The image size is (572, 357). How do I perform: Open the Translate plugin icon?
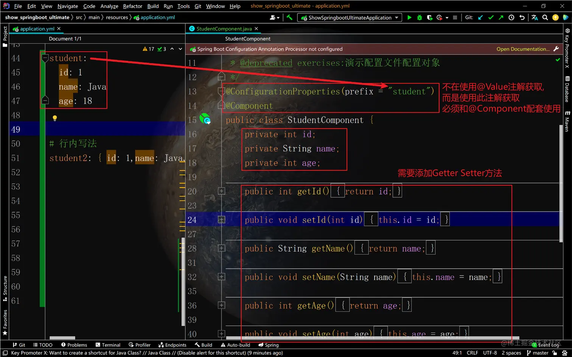click(x=535, y=17)
